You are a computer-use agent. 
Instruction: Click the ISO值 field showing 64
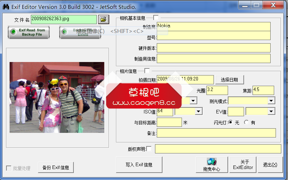[x=165, y=112]
